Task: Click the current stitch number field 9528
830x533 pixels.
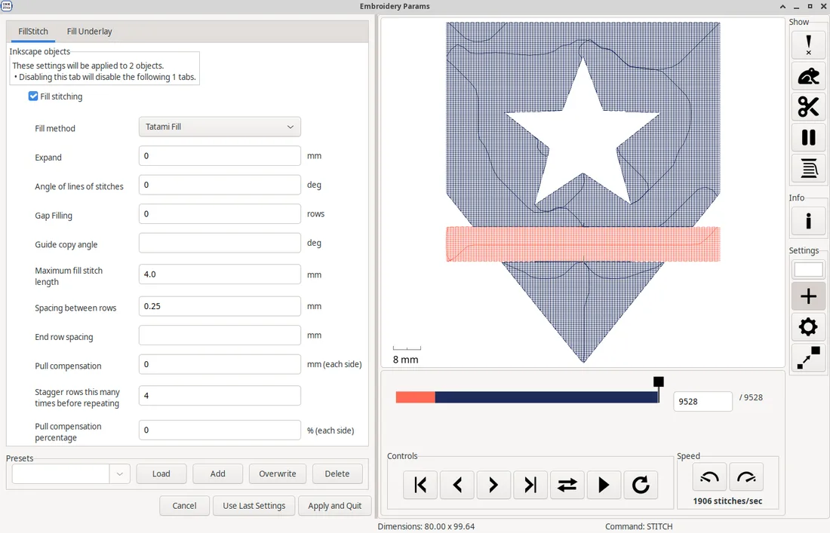Action: 702,401
